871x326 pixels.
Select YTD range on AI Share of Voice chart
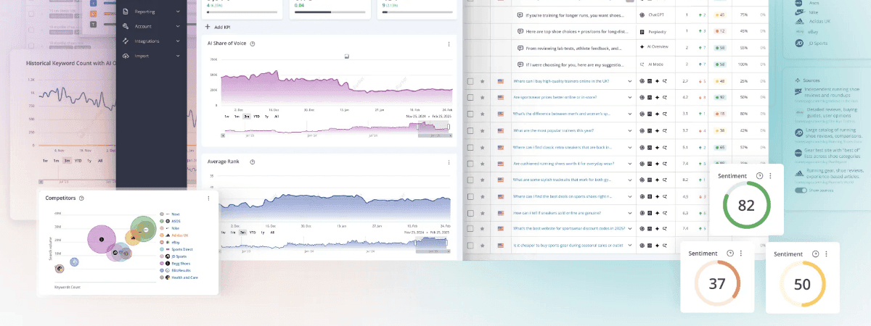(256, 116)
